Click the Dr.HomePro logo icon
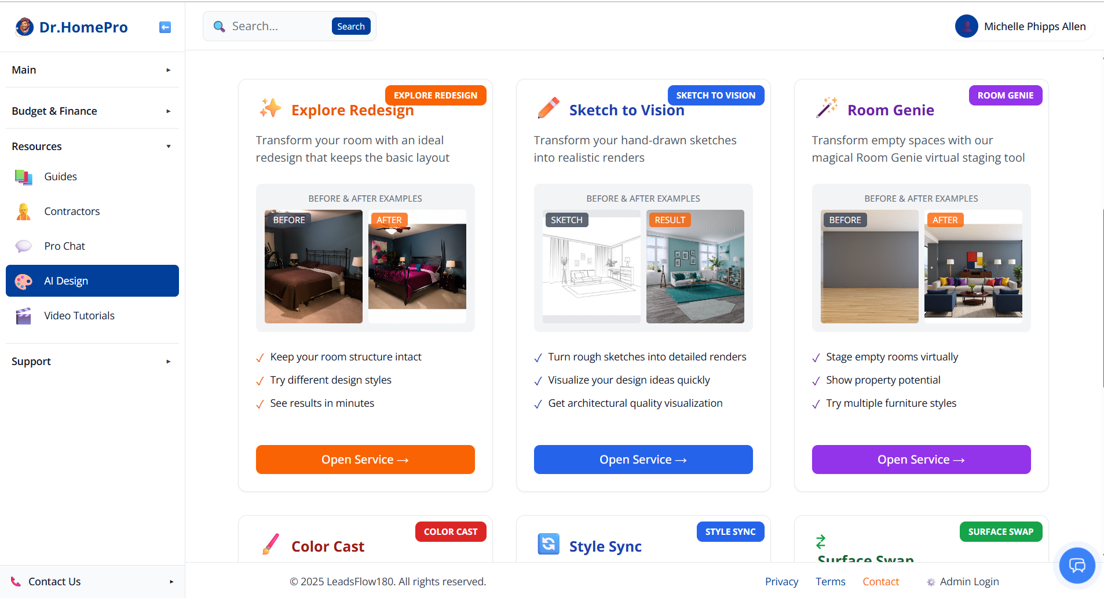 point(24,27)
